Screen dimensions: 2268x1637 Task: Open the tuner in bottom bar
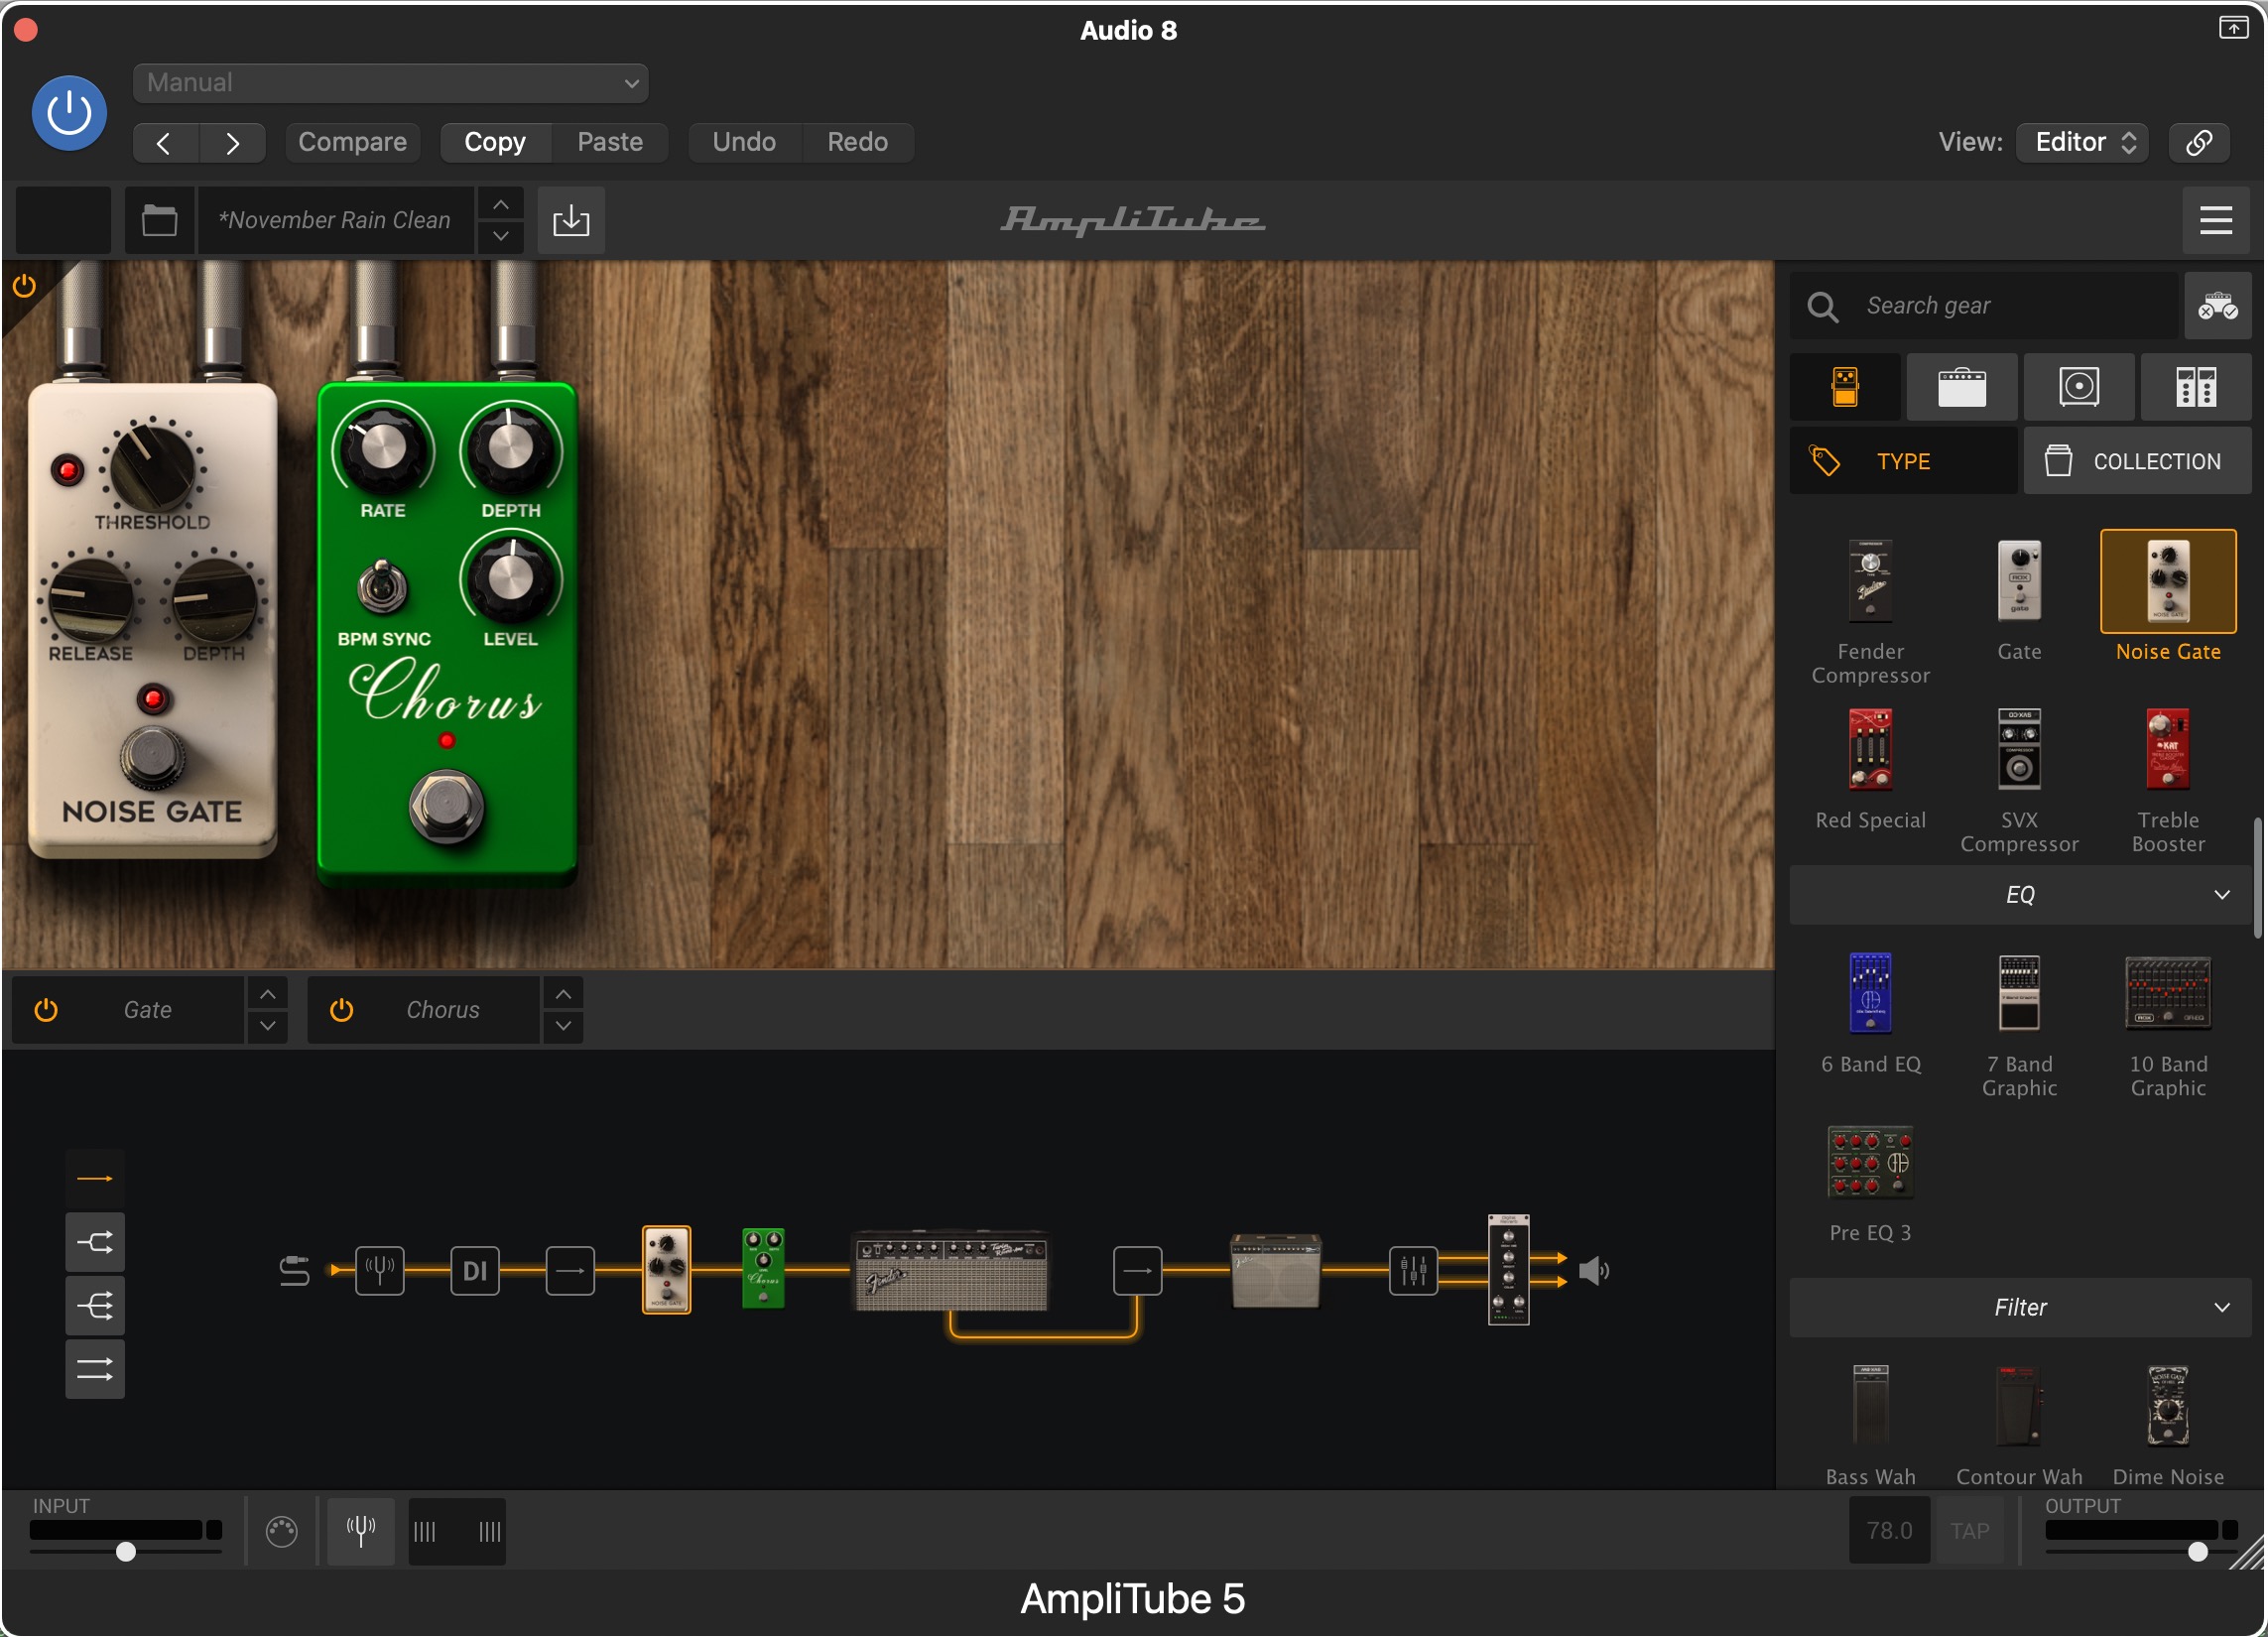click(361, 1530)
